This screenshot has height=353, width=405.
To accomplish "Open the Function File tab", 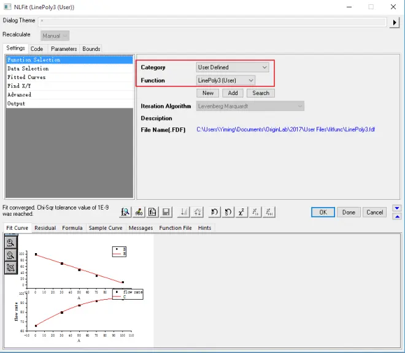I will pos(175,228).
